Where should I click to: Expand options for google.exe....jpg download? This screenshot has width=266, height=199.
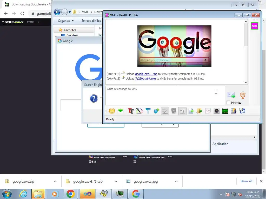pyautogui.click(x=176, y=181)
